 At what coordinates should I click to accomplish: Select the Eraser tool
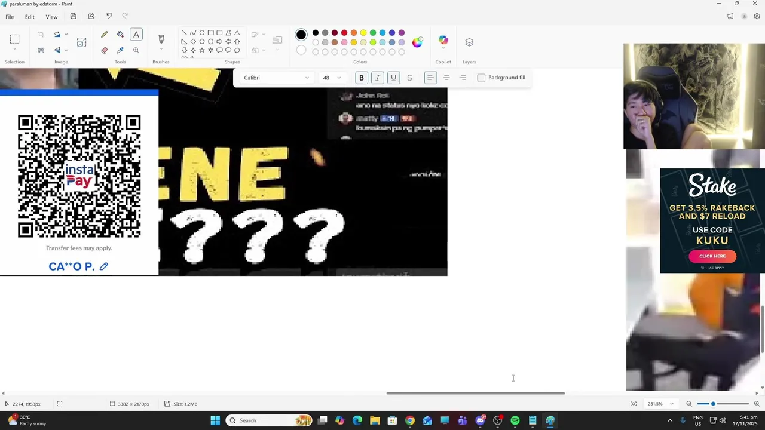tap(105, 50)
